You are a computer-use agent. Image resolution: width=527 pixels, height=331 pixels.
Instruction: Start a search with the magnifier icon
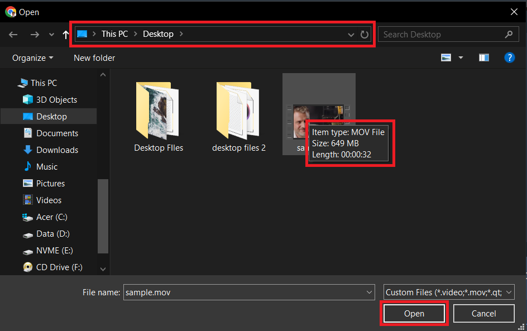pyautogui.click(x=509, y=34)
